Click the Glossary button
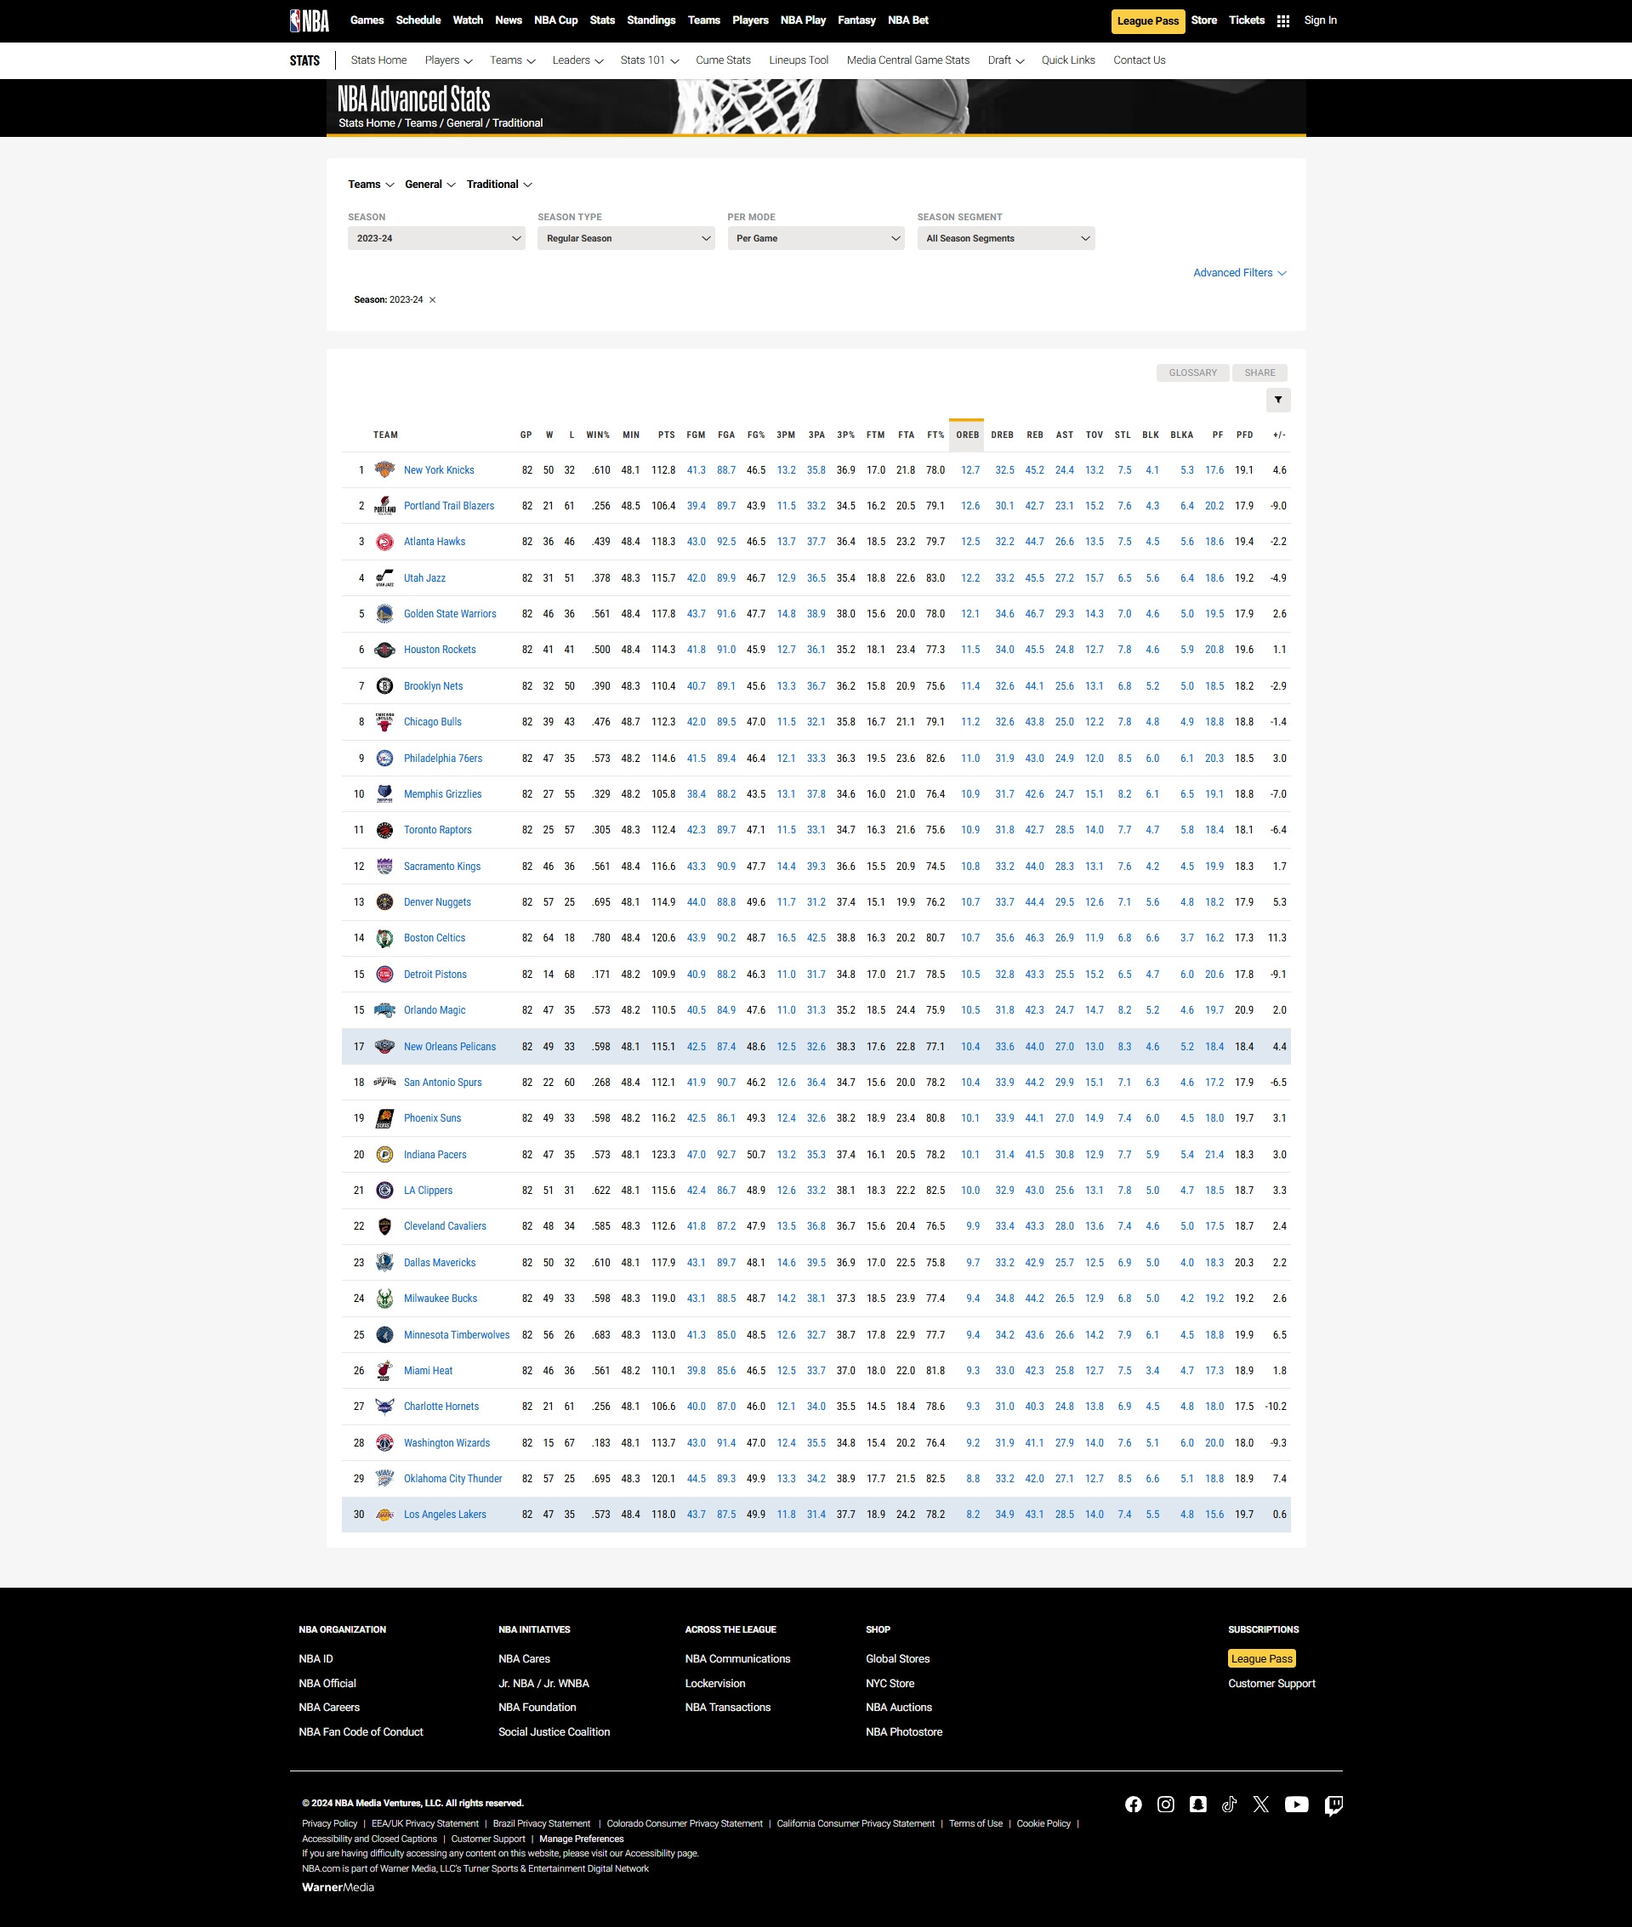1632x1927 pixels. [x=1192, y=372]
